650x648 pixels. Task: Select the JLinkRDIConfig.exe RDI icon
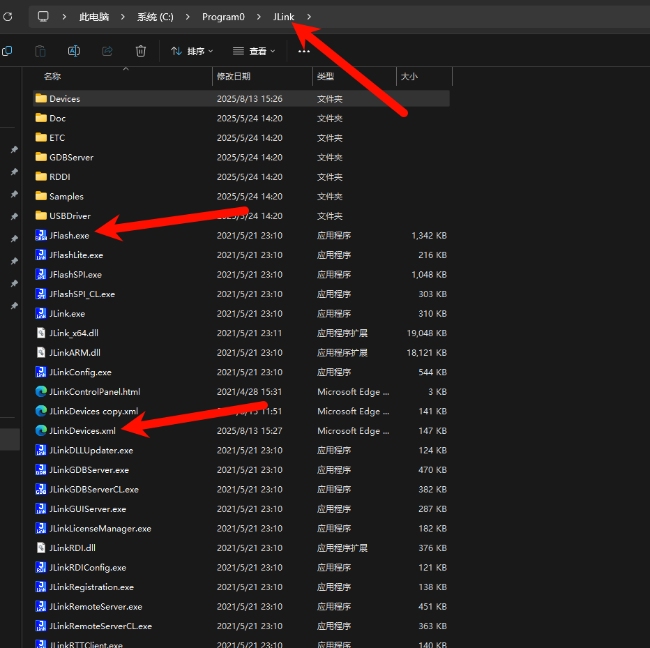coord(41,567)
